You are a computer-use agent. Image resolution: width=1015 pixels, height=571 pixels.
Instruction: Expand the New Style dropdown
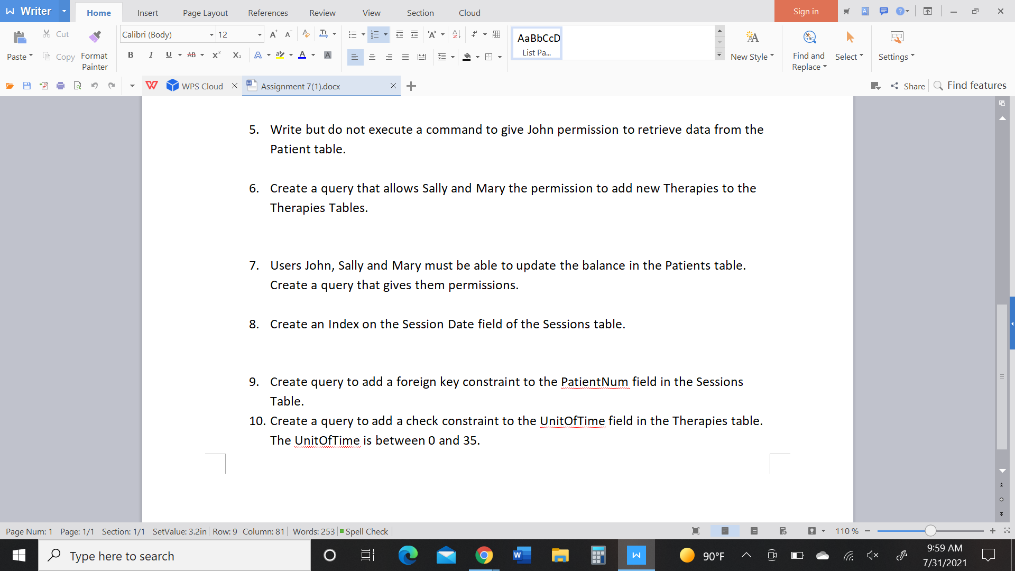[x=772, y=56]
